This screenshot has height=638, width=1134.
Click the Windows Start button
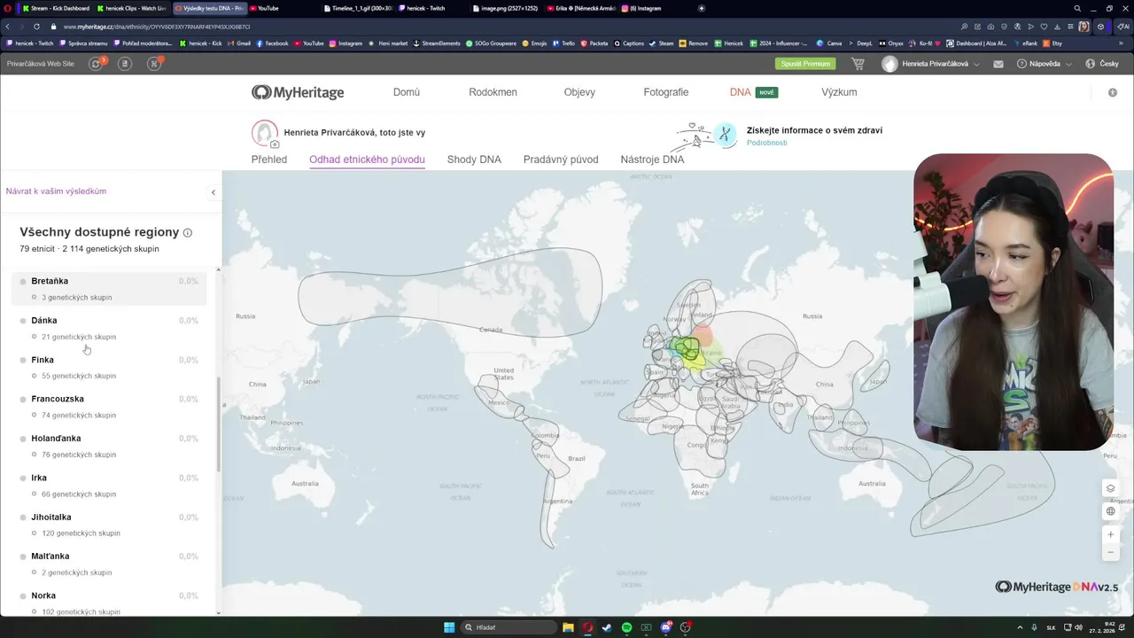tap(449, 627)
